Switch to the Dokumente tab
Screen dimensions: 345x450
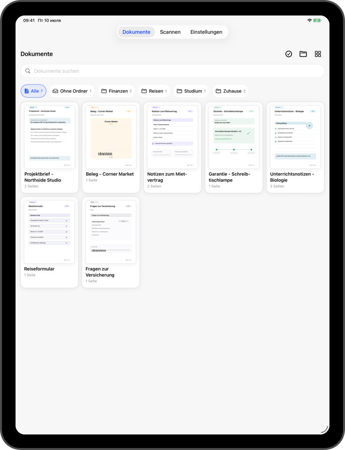coord(136,32)
